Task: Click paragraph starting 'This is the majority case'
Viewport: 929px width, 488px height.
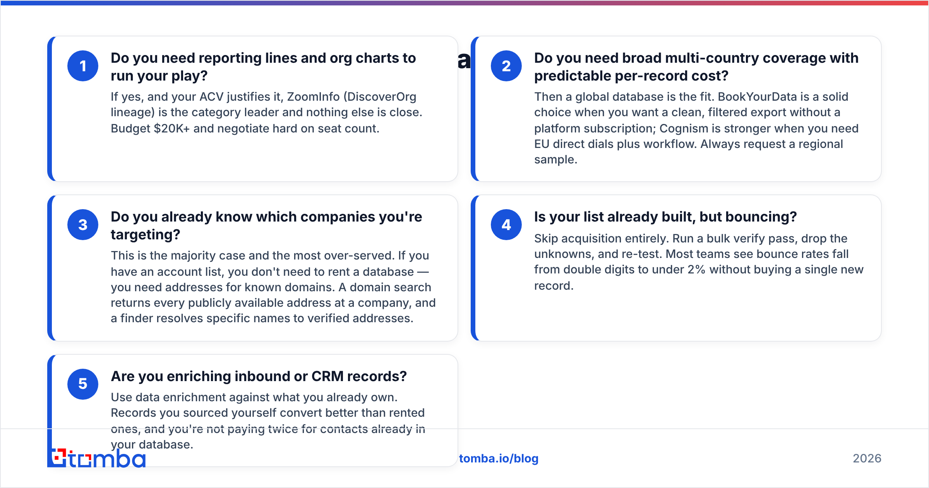Action: (273, 287)
